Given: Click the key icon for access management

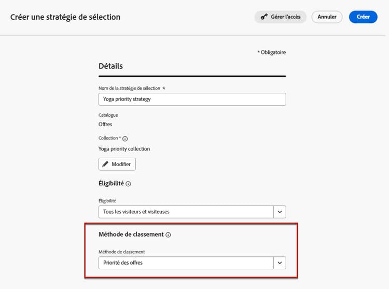Looking at the screenshot, I should pyautogui.click(x=264, y=17).
